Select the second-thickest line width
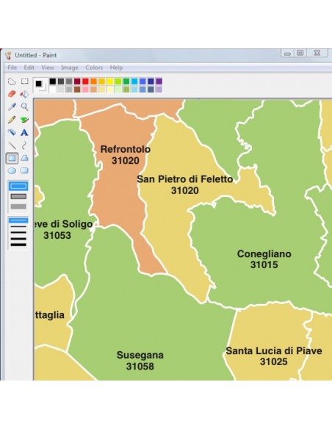 pos(18,239)
